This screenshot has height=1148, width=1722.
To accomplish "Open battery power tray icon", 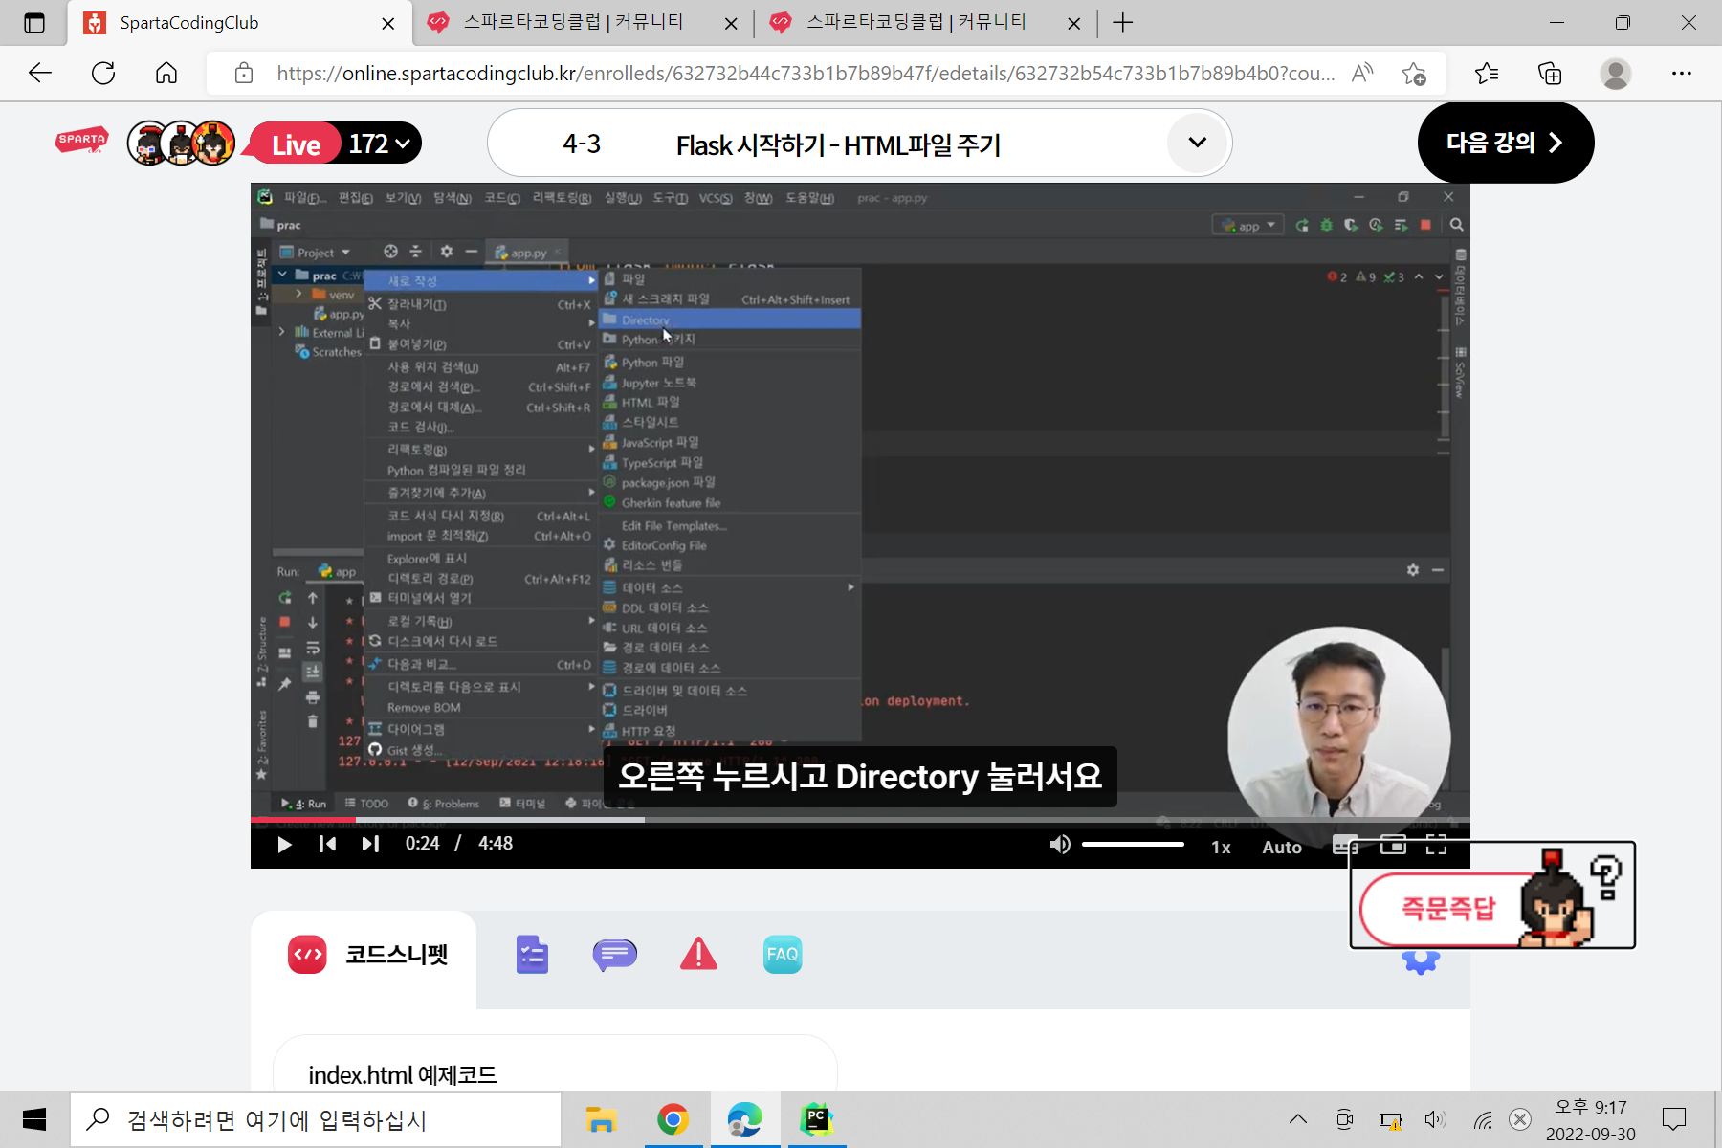I will point(1390,1120).
